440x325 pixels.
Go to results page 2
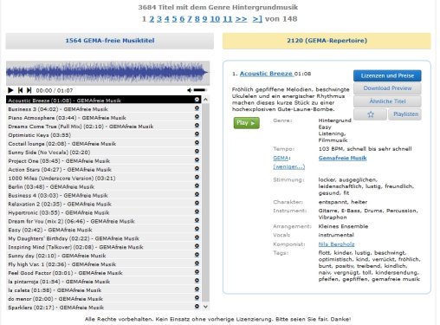point(152,19)
